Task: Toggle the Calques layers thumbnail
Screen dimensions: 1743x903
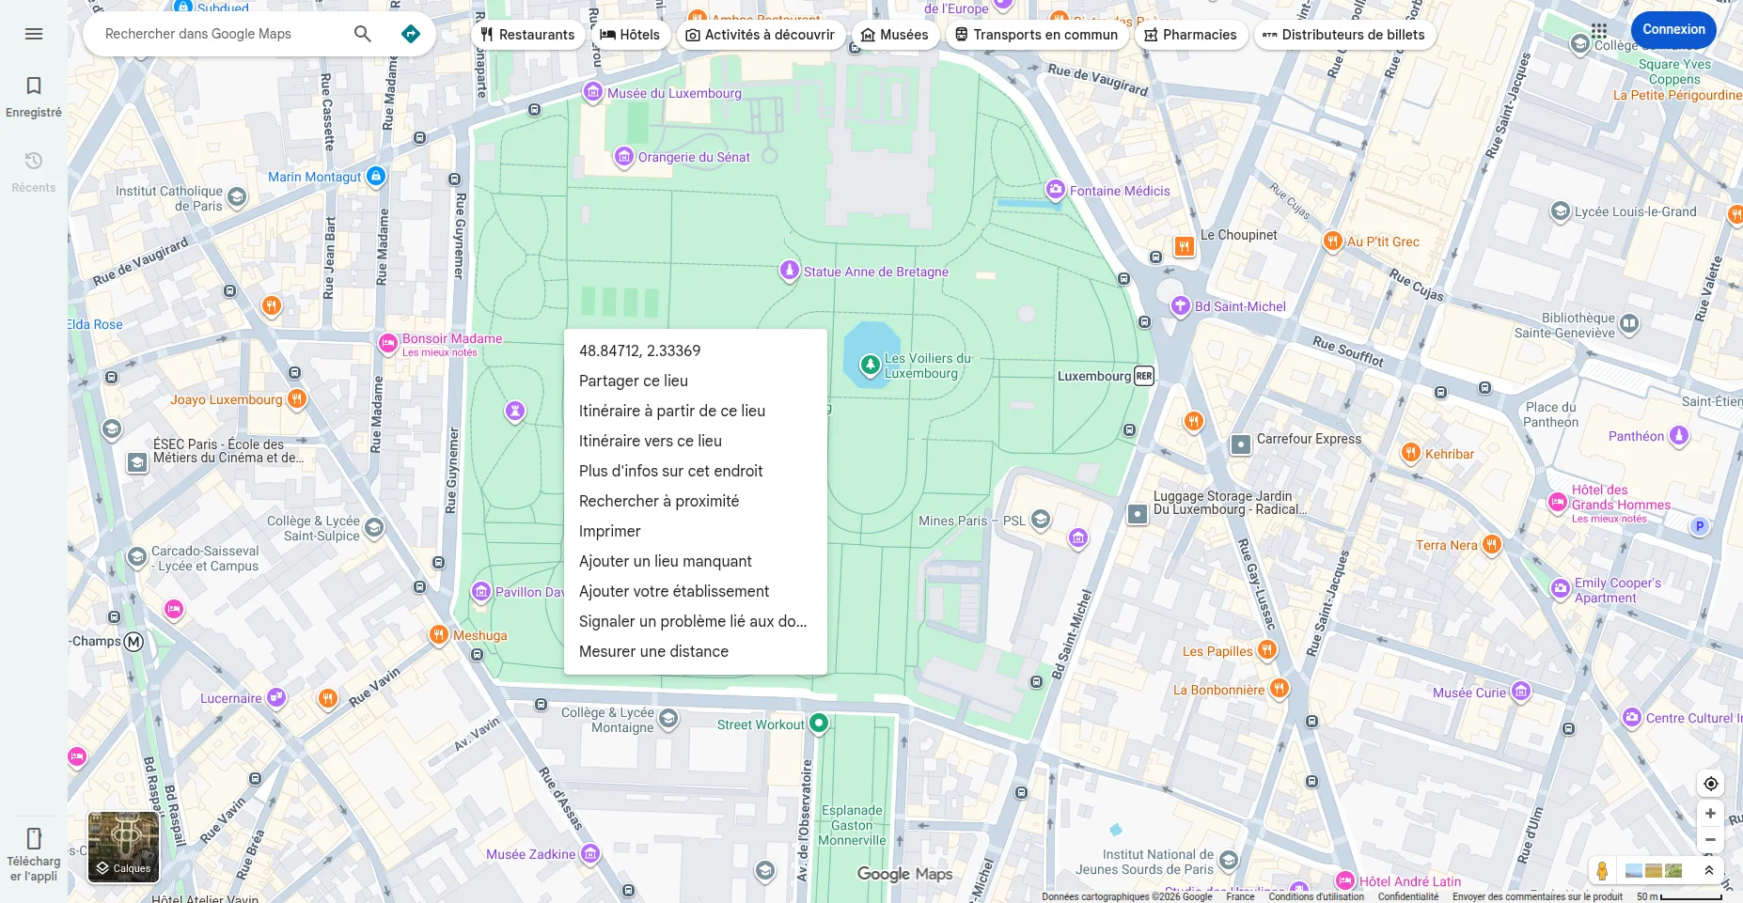Action: 123,846
